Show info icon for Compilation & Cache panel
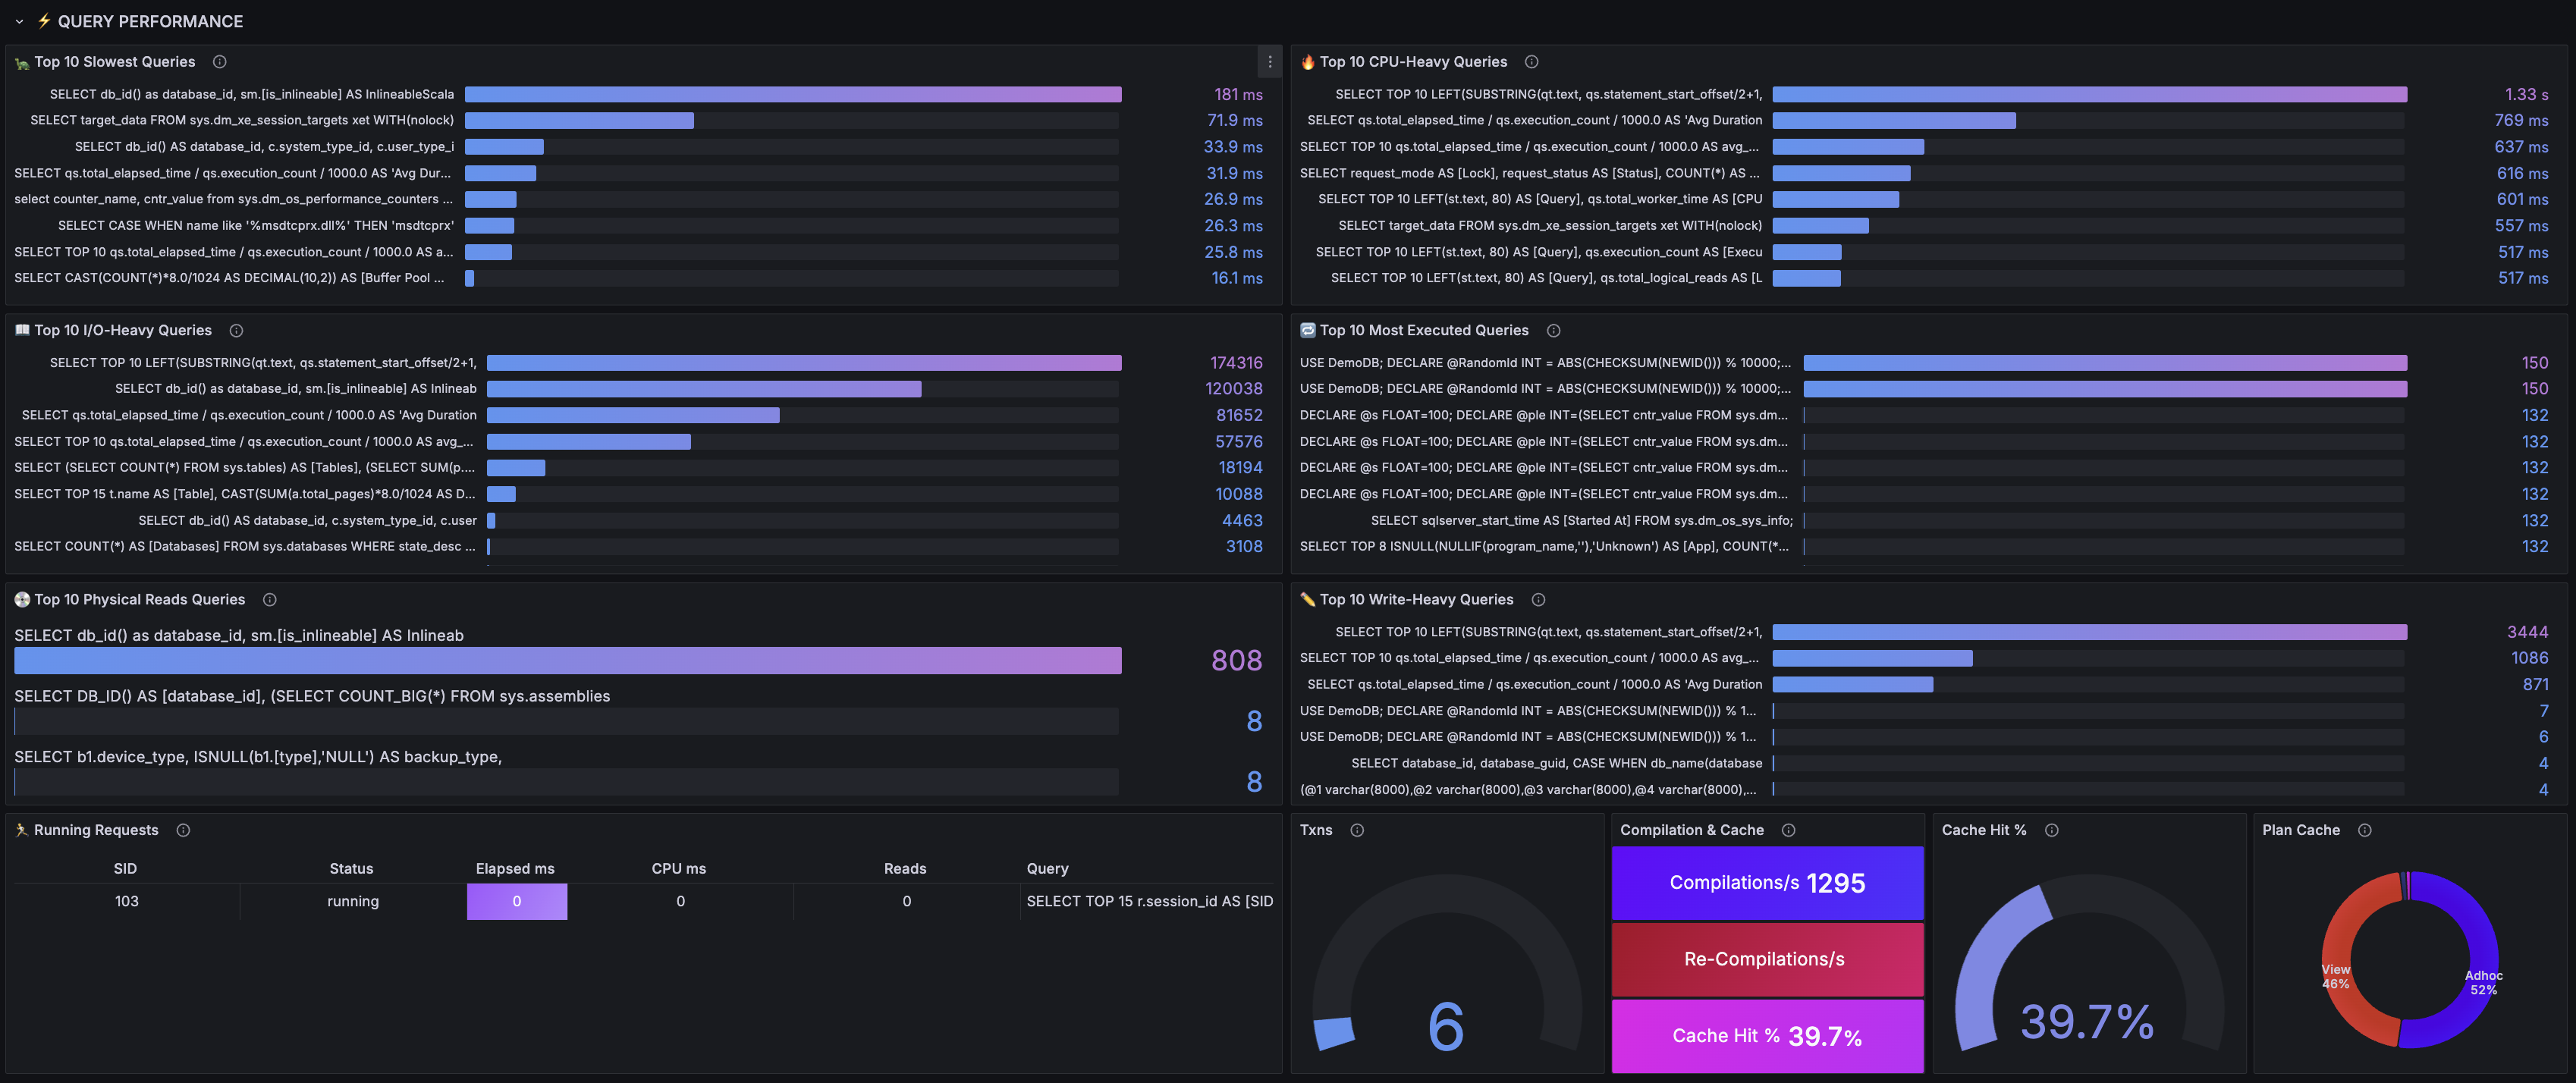The height and width of the screenshot is (1083, 2576). 1788,830
